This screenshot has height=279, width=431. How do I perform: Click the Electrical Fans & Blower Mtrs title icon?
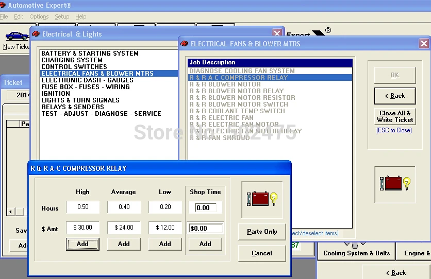(185, 44)
